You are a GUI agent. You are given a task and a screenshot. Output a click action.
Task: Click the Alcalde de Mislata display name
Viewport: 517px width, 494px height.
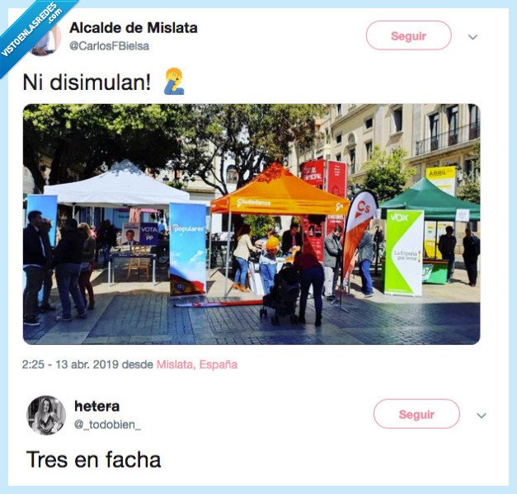[x=134, y=28]
